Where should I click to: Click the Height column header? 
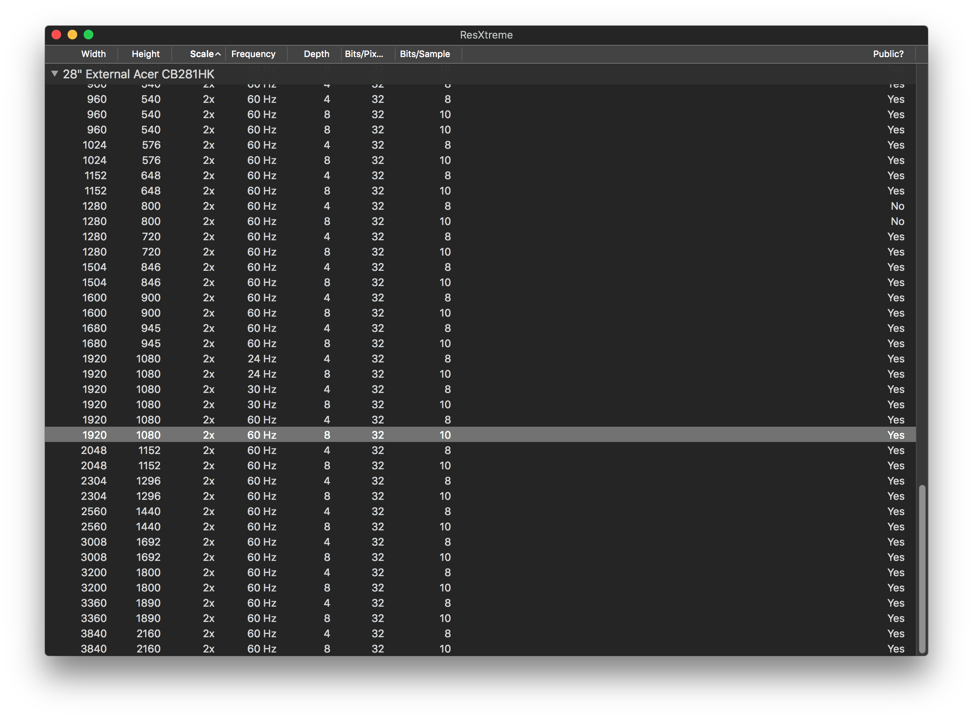146,54
